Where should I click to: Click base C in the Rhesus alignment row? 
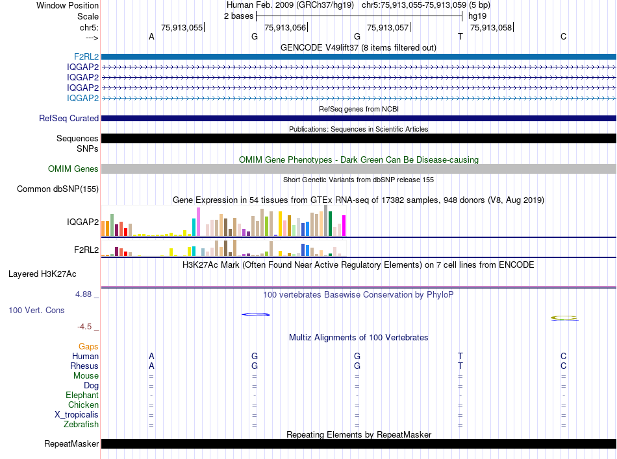(x=564, y=366)
